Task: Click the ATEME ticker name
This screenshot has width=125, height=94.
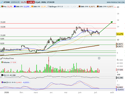Action: click(x=7, y=2)
